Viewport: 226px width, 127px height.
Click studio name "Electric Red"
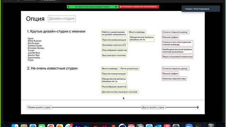[34, 55]
